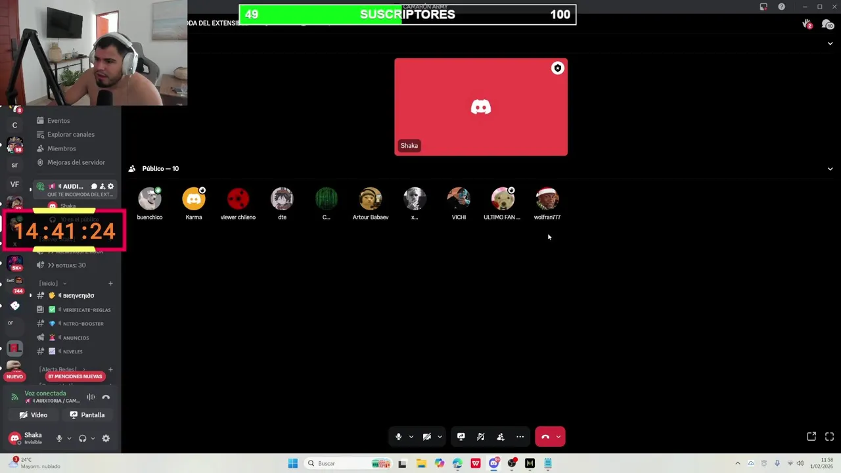The width and height of the screenshot is (841, 473).
Task: Open Karma's audience avatar
Action: pos(194,198)
